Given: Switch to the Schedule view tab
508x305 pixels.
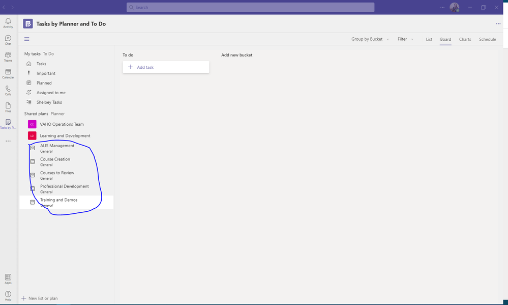Looking at the screenshot, I should coord(488,39).
